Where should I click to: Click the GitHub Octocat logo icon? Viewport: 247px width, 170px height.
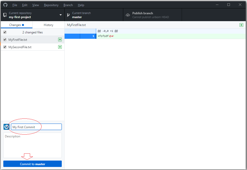(5, 5)
